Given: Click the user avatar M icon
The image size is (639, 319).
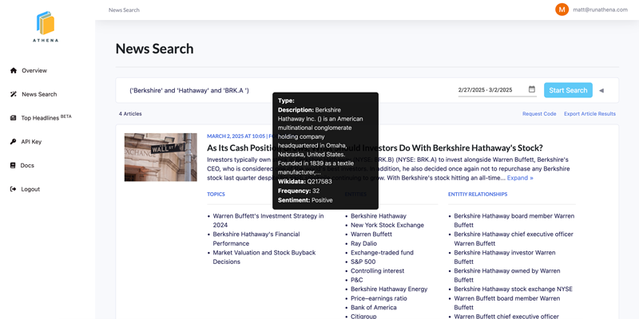Looking at the screenshot, I should coord(562,10).
